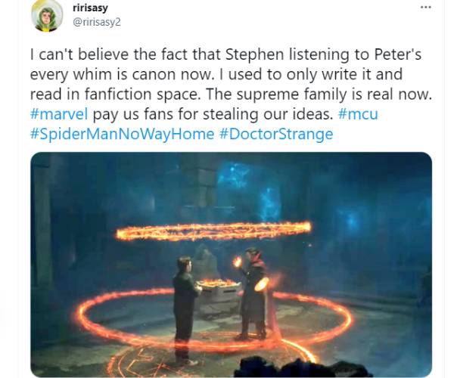Open the #mcu hashtag
The image size is (454, 378).
click(358, 114)
